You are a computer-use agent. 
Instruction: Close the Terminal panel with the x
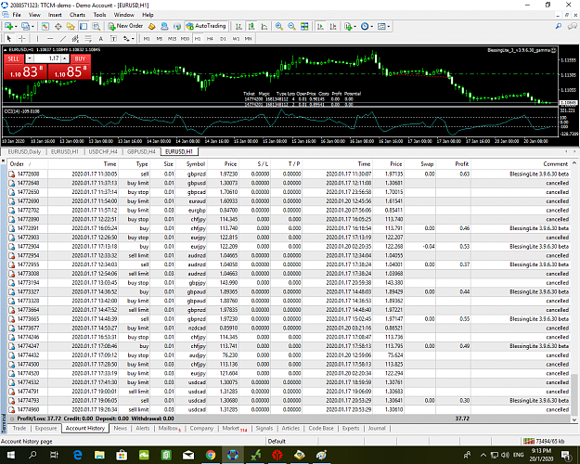point(4,161)
